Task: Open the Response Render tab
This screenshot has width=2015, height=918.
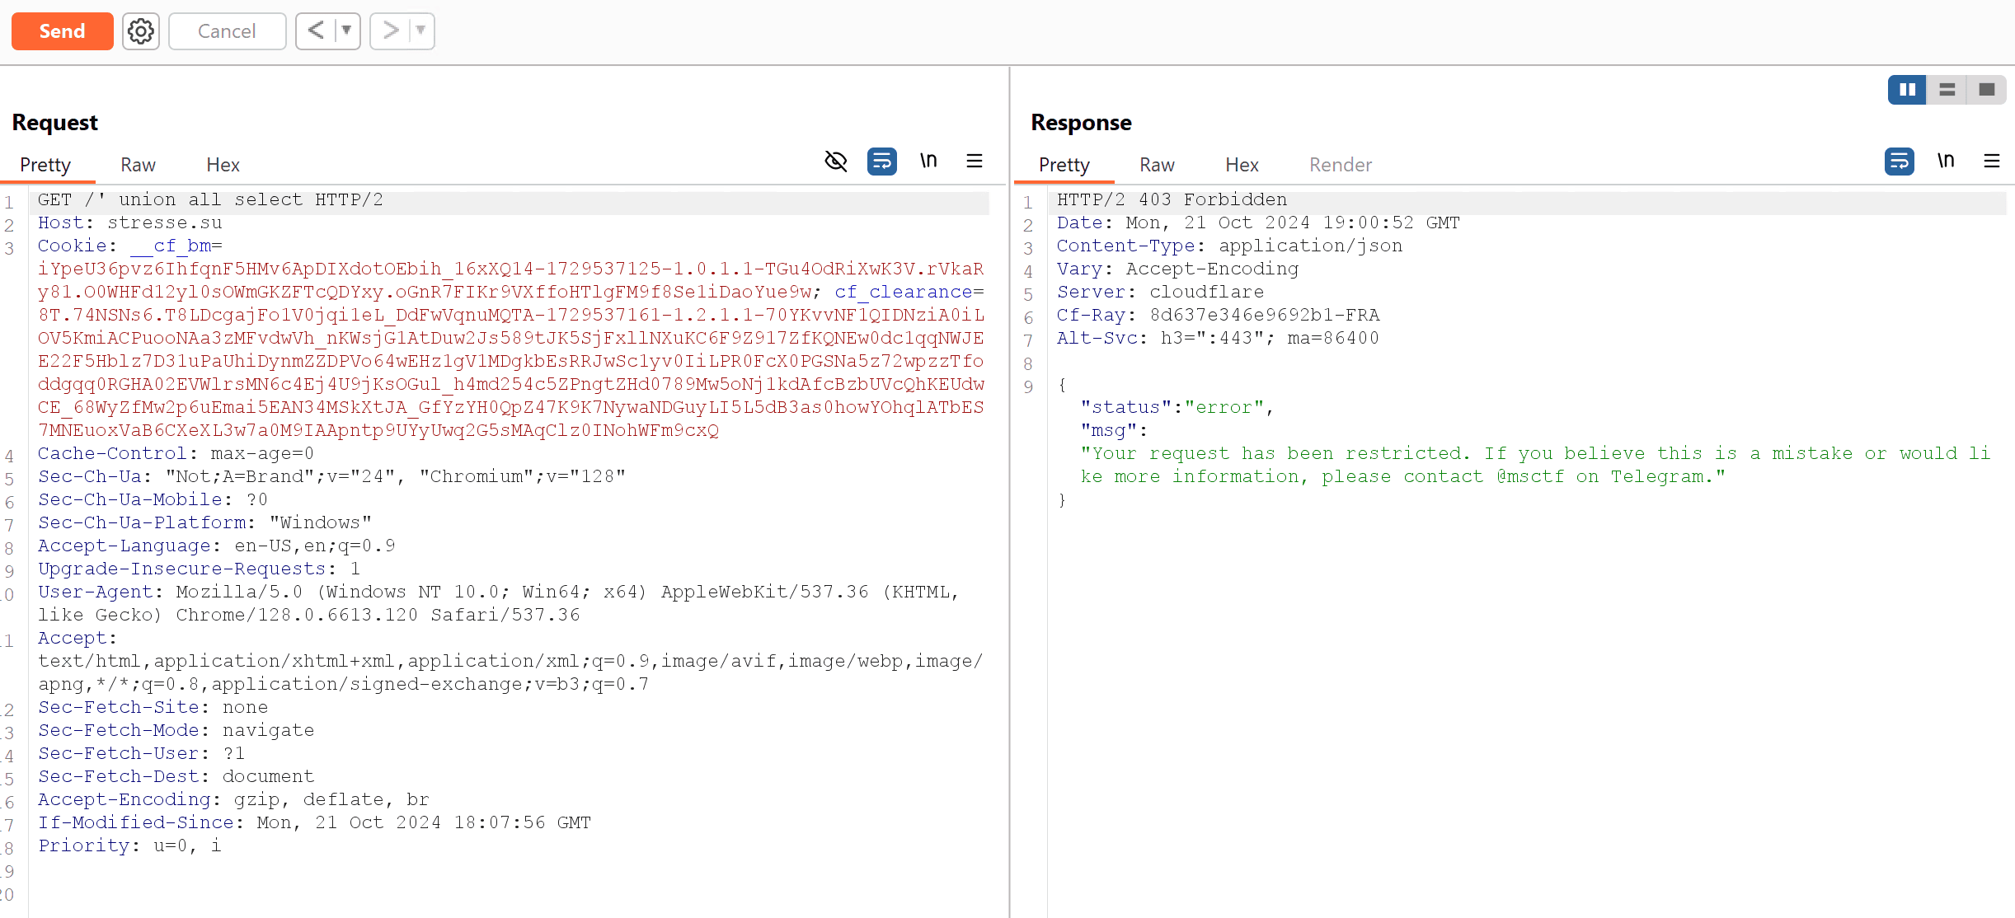Action: (x=1340, y=165)
